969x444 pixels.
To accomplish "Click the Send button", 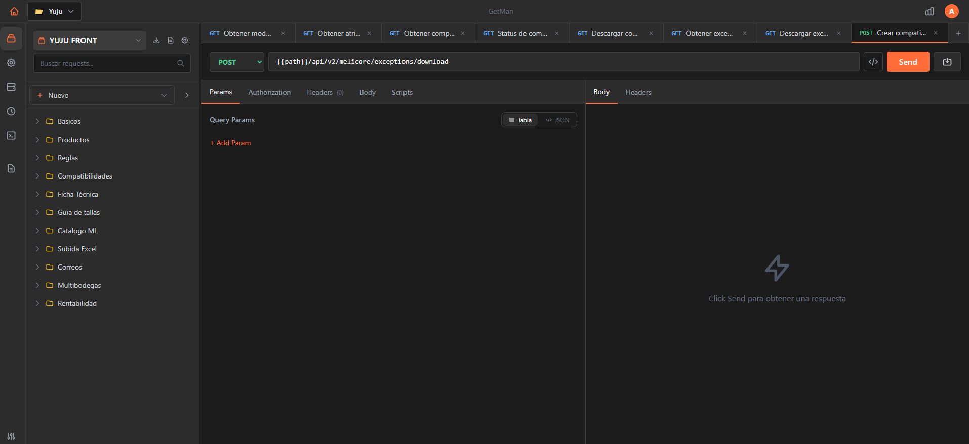I will [x=908, y=62].
